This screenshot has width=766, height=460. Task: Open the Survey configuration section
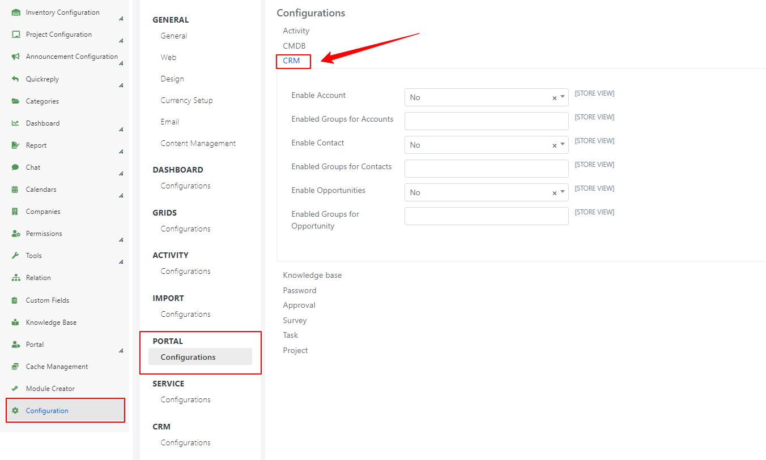tap(295, 320)
